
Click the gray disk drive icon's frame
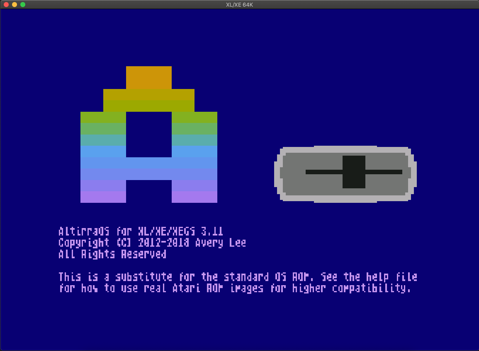[x=345, y=199]
